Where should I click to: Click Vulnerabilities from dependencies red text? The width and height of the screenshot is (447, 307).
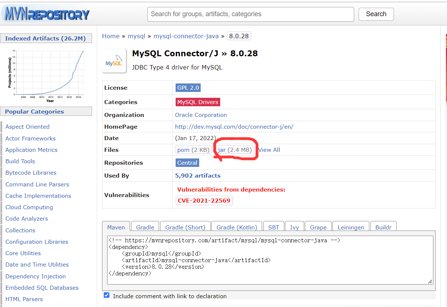click(x=231, y=190)
